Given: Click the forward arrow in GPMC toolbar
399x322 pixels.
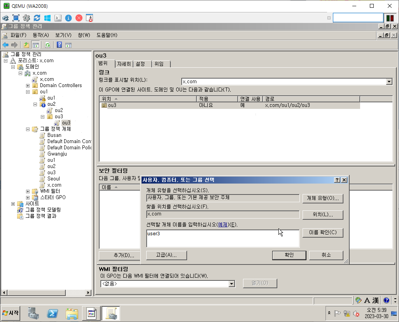Looking at the screenshot, I should click(x=14, y=45).
